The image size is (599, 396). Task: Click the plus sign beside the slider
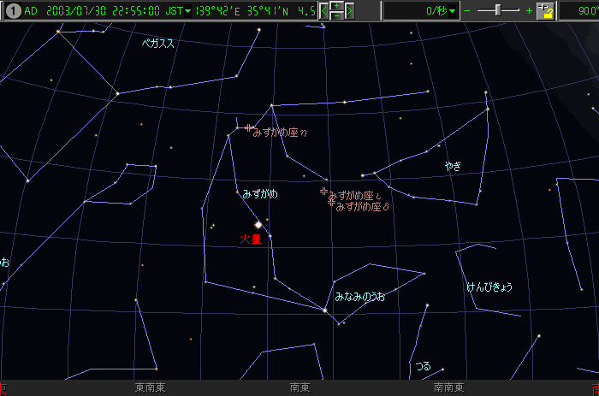[529, 11]
